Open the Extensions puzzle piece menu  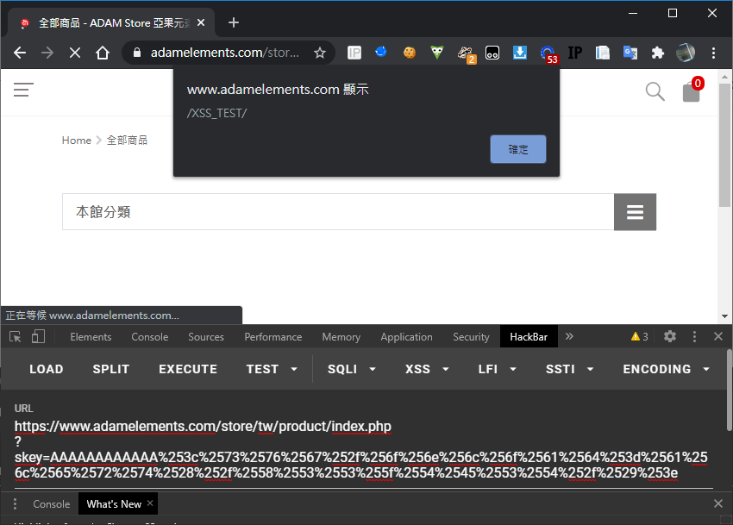tap(658, 53)
